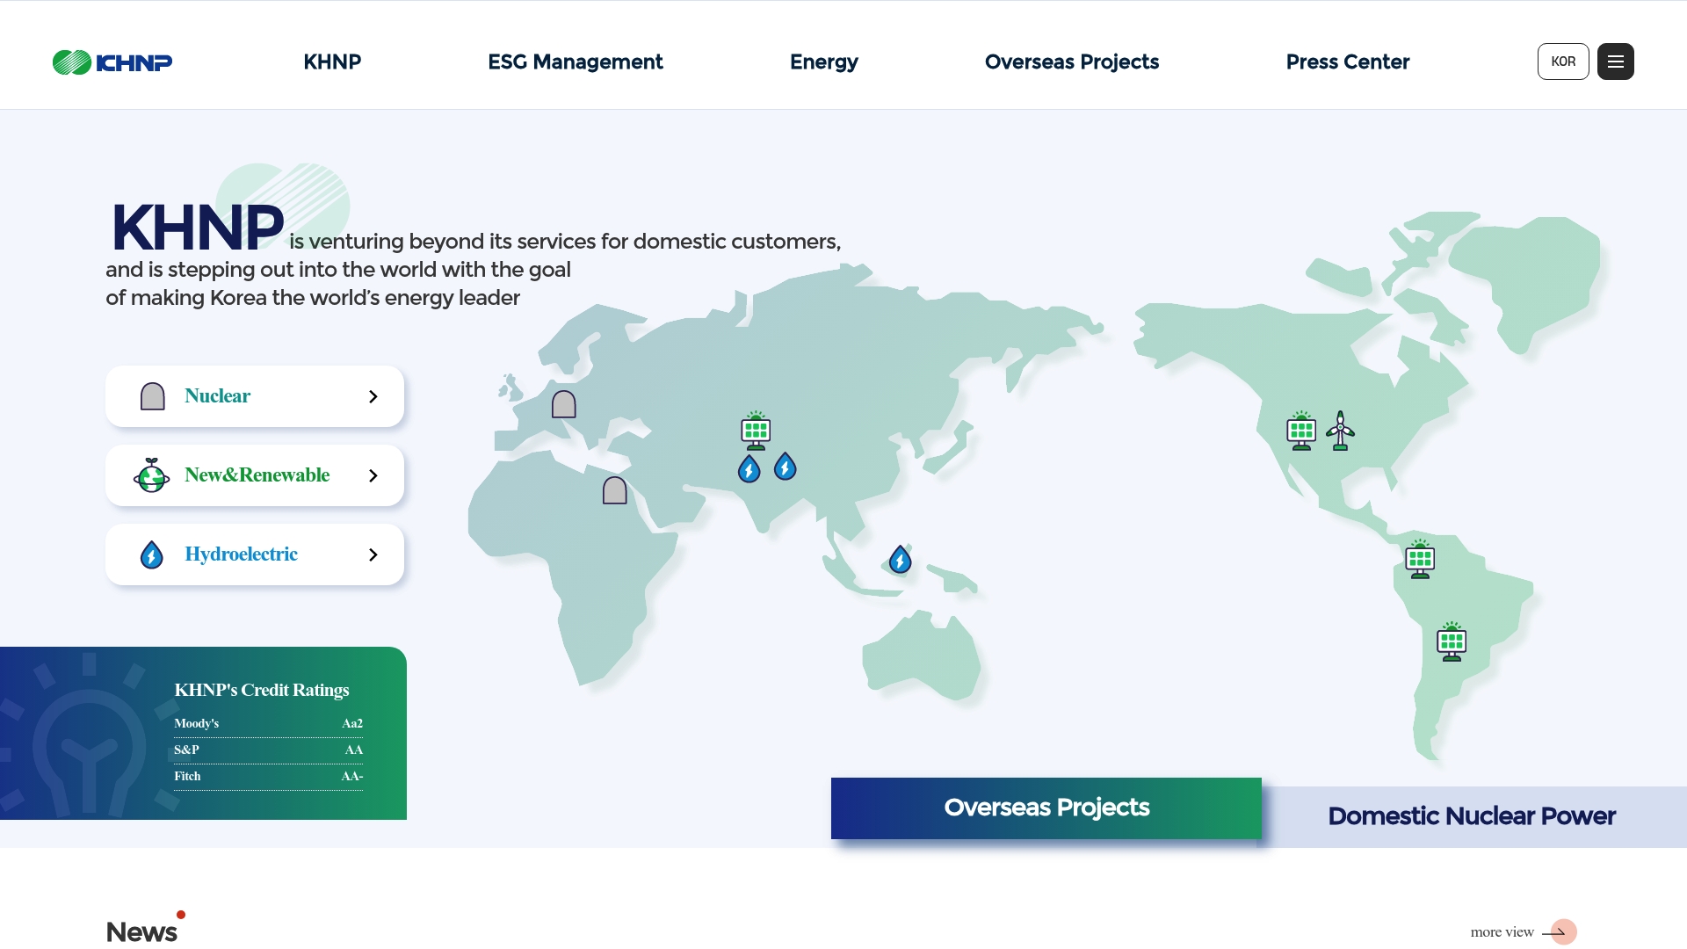Click the solar panel icon in the United States
Screen dimensions: 1687x949
pyautogui.click(x=1301, y=431)
